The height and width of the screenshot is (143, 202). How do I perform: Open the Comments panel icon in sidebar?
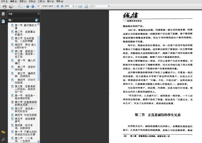tap(3, 132)
